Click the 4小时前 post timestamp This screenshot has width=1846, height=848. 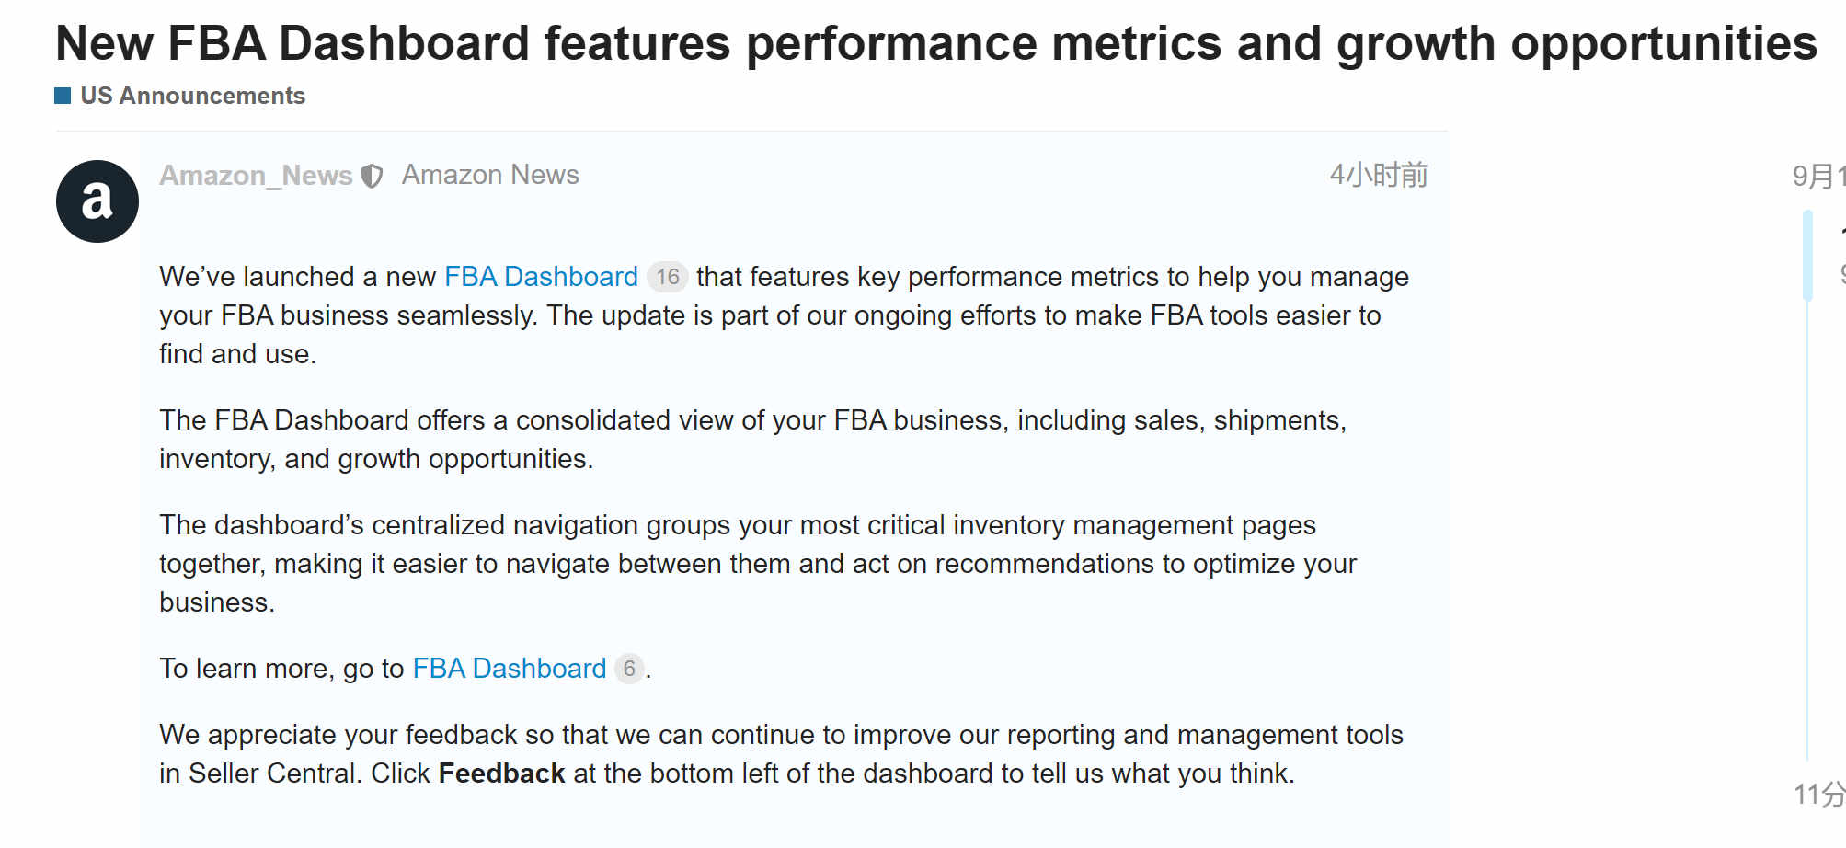[x=1378, y=175]
